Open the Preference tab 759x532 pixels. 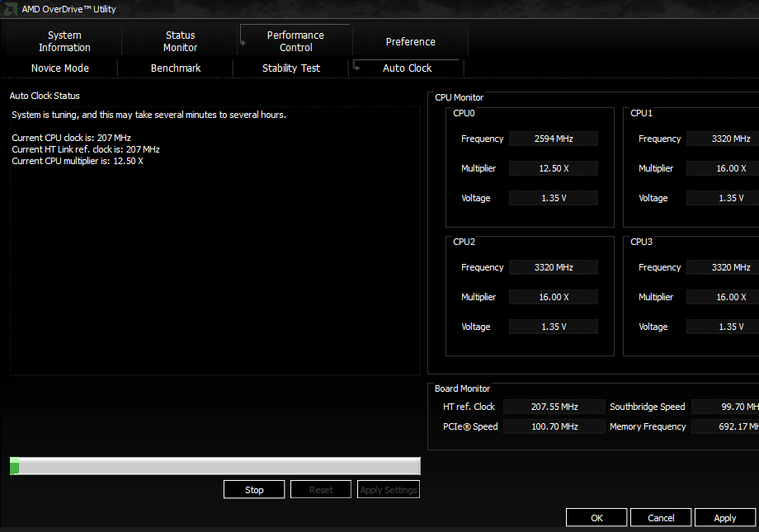click(x=410, y=41)
